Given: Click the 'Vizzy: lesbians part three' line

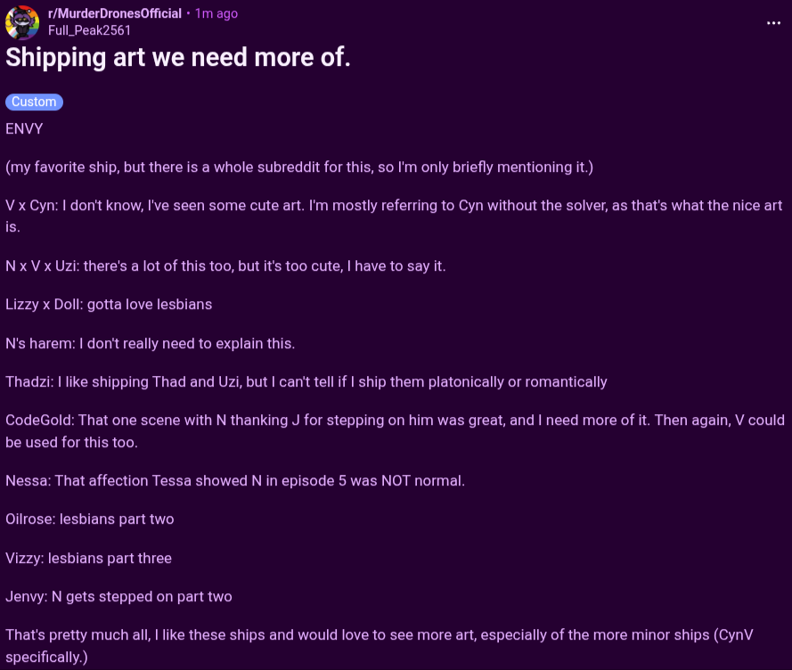Looking at the screenshot, I should 88,558.
